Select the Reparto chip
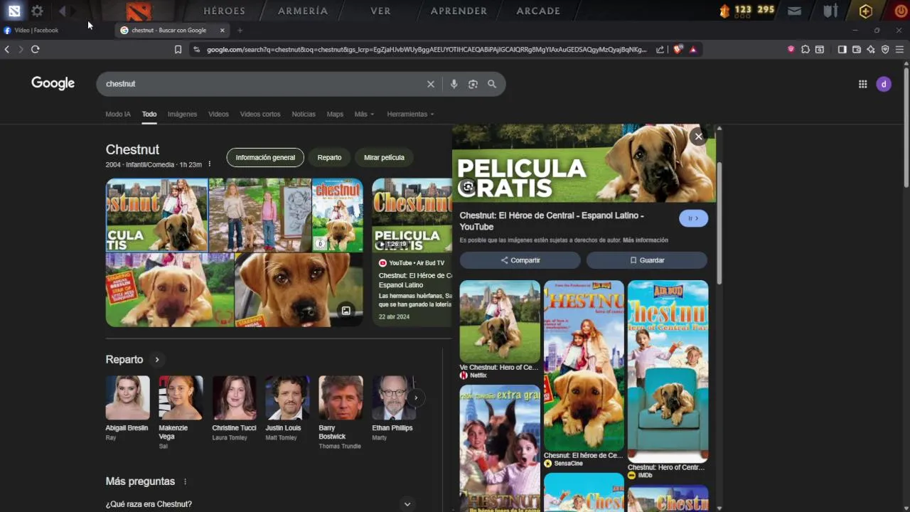910x512 pixels. 329,157
